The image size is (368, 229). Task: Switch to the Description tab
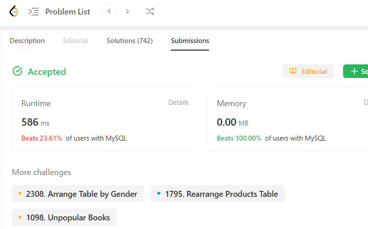(27, 41)
